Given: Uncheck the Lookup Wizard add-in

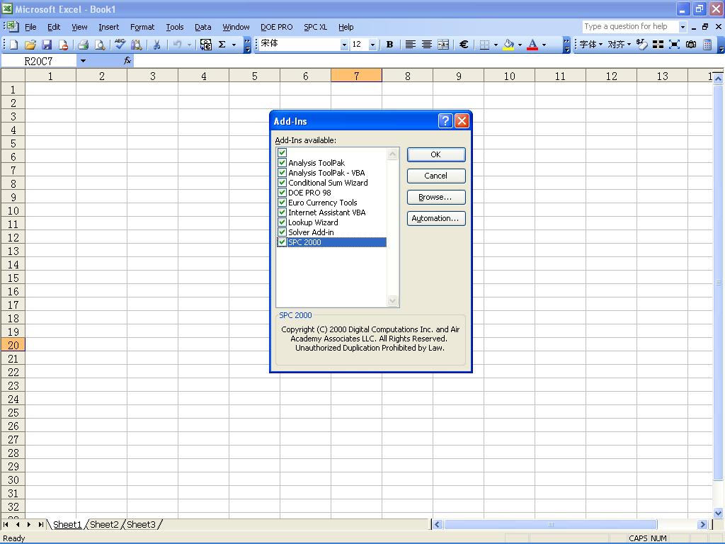Looking at the screenshot, I should point(282,222).
